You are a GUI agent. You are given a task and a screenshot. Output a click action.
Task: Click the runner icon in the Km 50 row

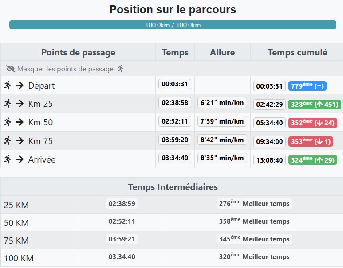point(7,122)
